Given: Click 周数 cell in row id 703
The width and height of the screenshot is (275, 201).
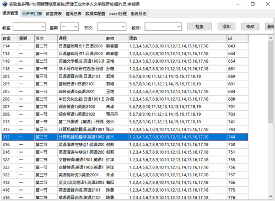Looking at the screenshot, I should click(177, 114).
